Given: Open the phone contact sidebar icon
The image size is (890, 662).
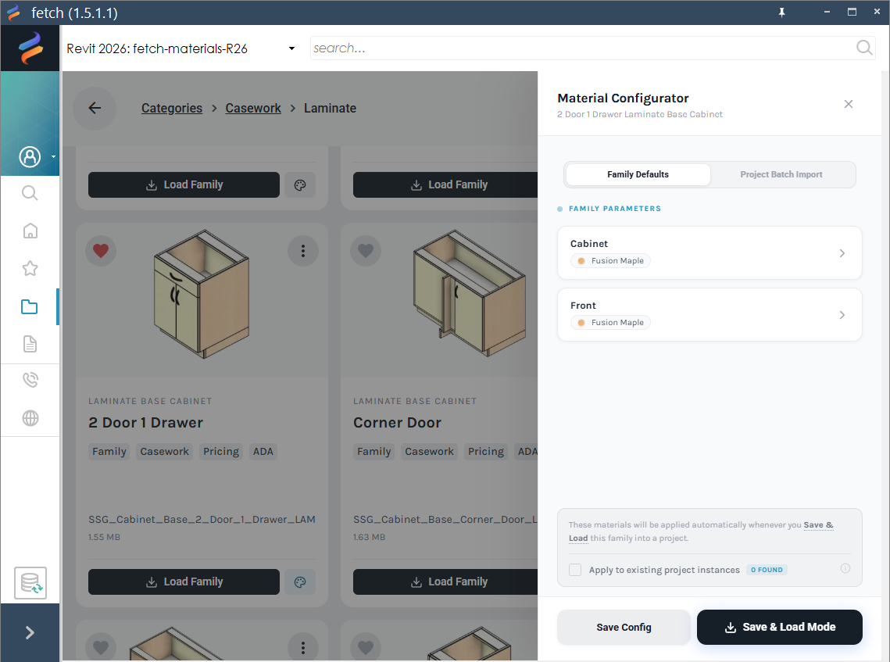Looking at the screenshot, I should pos(30,380).
